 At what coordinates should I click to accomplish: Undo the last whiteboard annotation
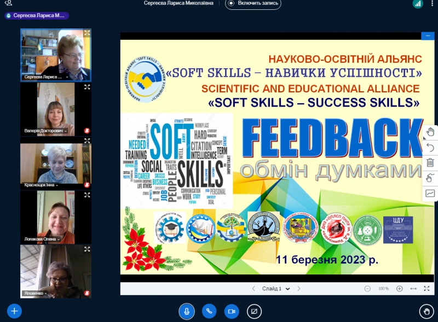[x=430, y=147]
